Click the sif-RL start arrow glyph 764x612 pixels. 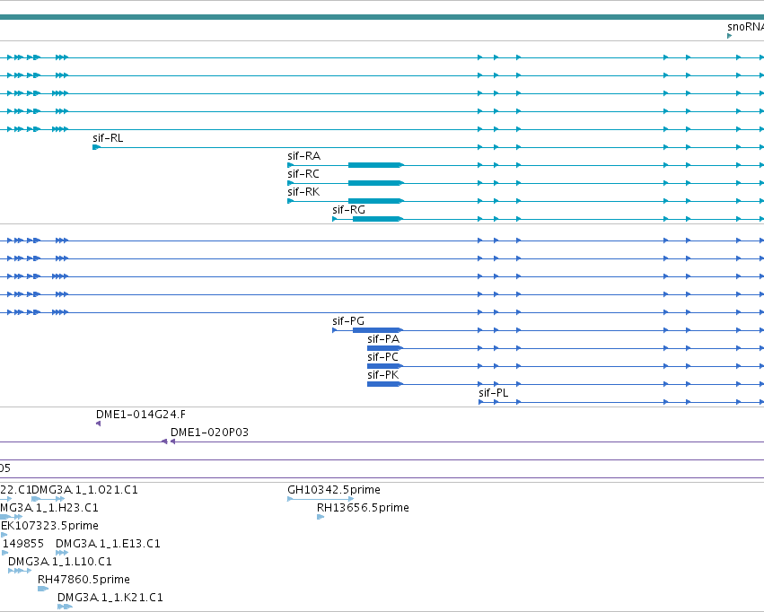(96, 147)
